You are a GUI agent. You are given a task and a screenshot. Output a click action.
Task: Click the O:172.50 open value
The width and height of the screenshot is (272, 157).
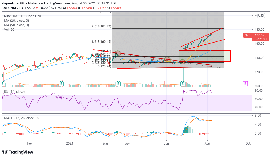tap(70, 8)
